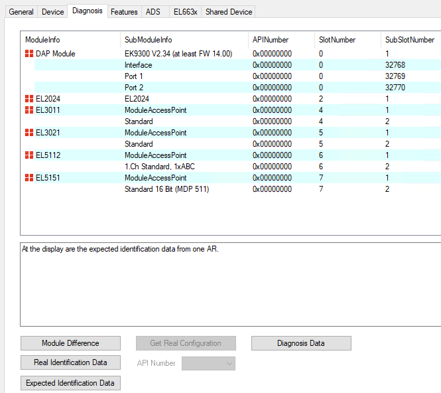Viewport: 441px width, 393px height.
Task: Click the EL2024 module icon
Action: tap(29, 99)
